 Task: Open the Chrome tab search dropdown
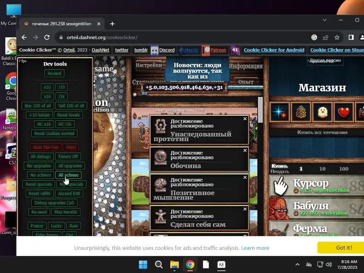(325, 20)
